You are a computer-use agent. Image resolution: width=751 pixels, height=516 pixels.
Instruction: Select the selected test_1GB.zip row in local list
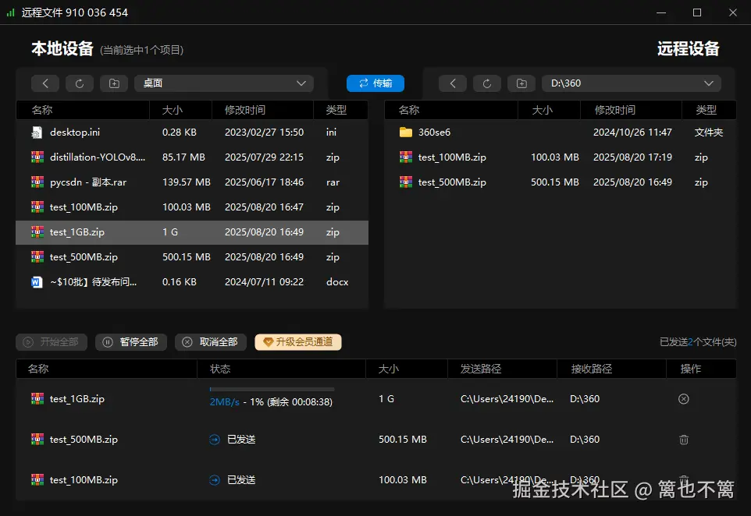tap(192, 232)
